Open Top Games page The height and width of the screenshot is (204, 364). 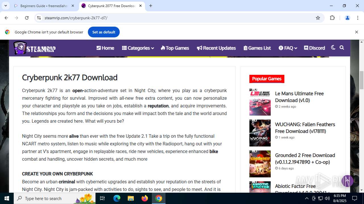[x=175, y=48]
